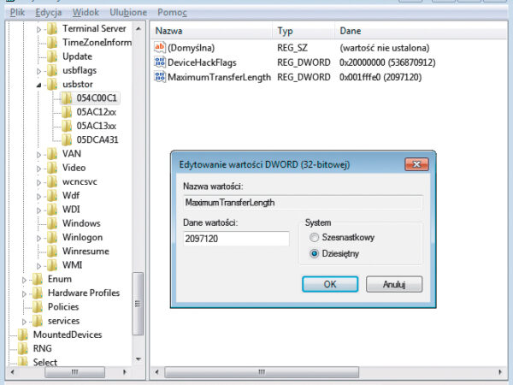Viewport: 513px width, 385px height.
Task: Click the DeviceHackFlags DWORD value icon
Action: tap(159, 62)
